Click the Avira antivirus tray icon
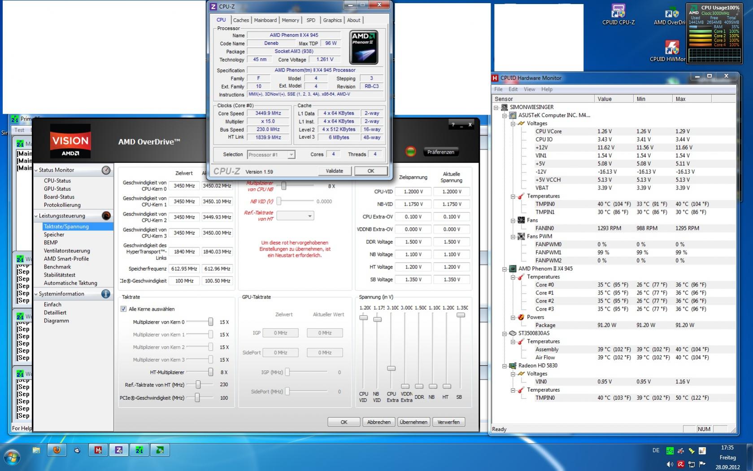753x471 pixels. (681, 464)
